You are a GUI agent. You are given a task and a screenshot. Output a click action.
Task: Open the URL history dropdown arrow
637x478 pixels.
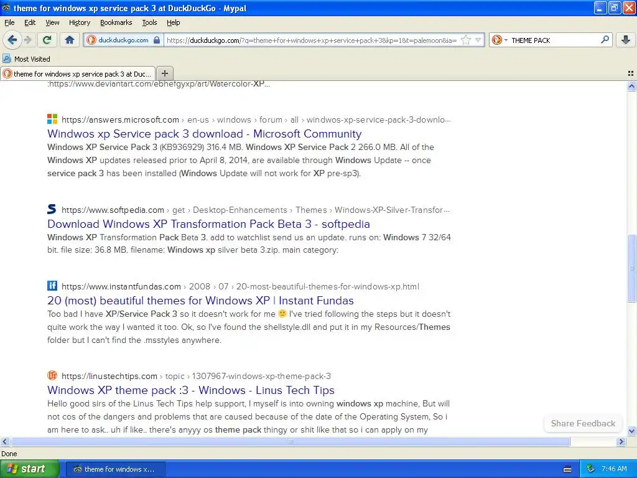(x=478, y=40)
